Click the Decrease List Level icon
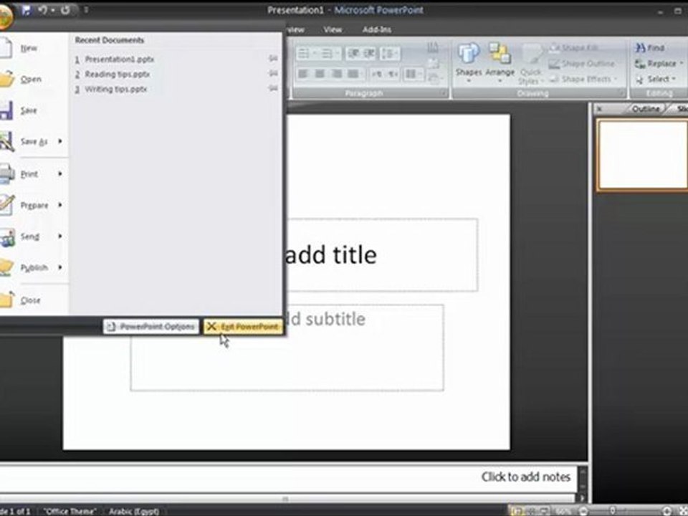The height and width of the screenshot is (516, 688). 353,54
